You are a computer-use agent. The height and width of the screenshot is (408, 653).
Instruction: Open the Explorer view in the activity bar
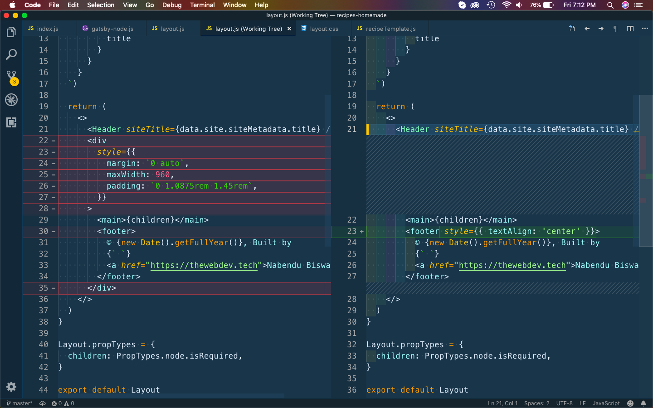(11, 32)
